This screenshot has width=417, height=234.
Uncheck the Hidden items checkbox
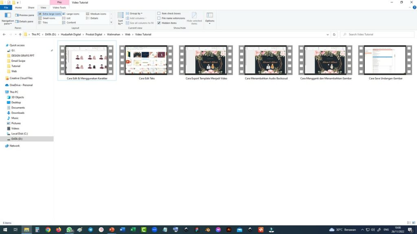[159, 23]
